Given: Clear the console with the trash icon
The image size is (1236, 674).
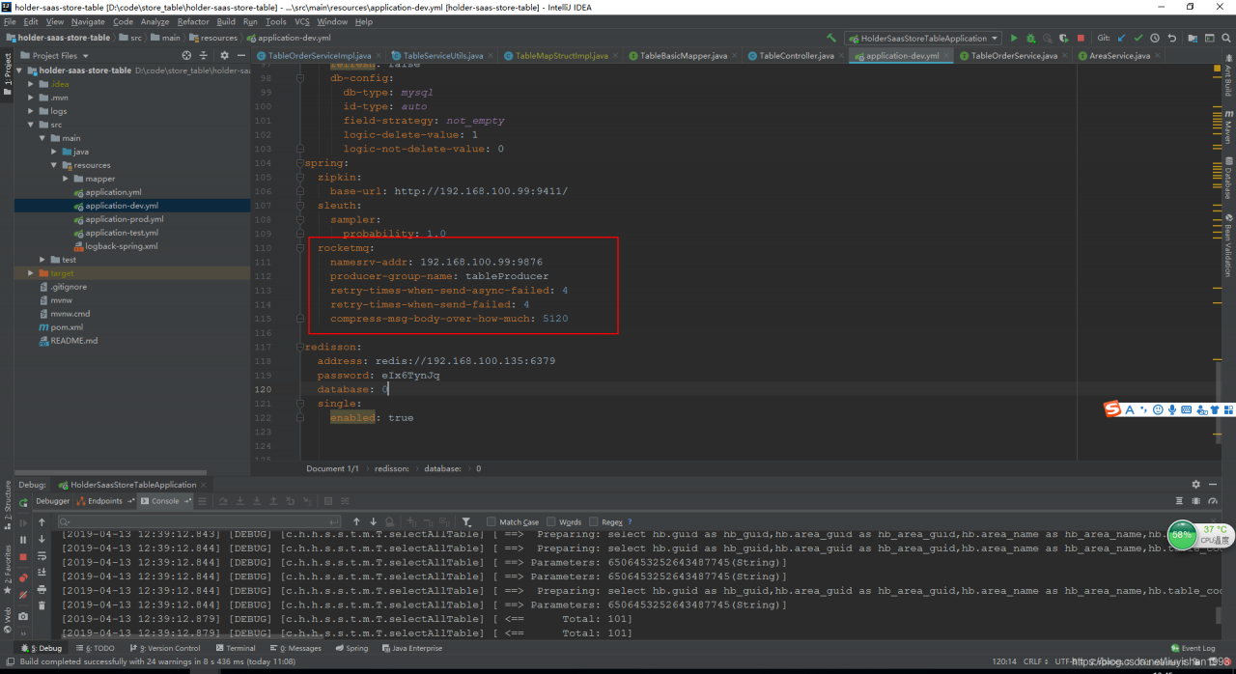Looking at the screenshot, I should (x=42, y=605).
